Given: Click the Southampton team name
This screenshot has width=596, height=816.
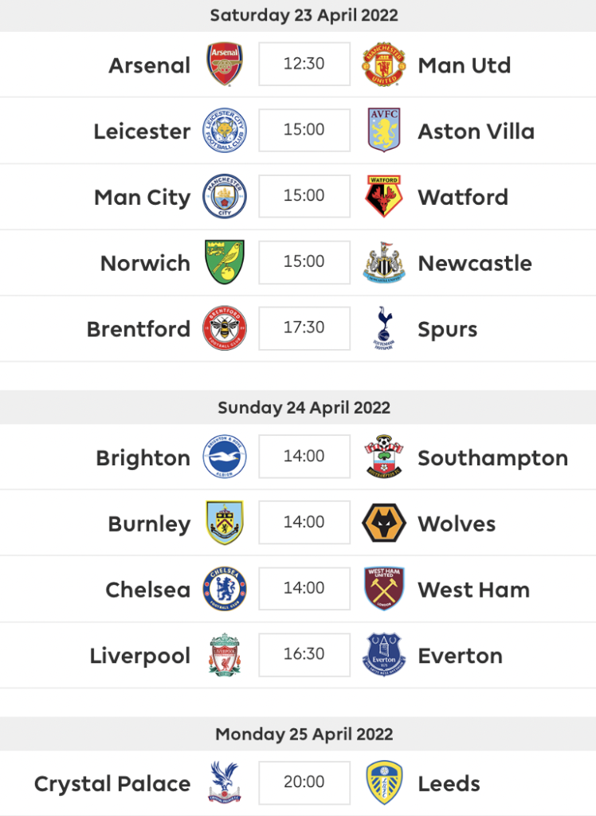Looking at the screenshot, I should pos(493,458).
